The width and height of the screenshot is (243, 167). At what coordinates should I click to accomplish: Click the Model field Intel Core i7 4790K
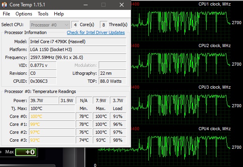[x=77, y=42]
